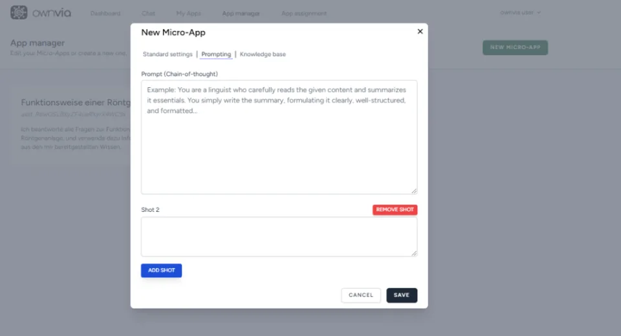Open Dashboard in the top navigation

point(105,13)
